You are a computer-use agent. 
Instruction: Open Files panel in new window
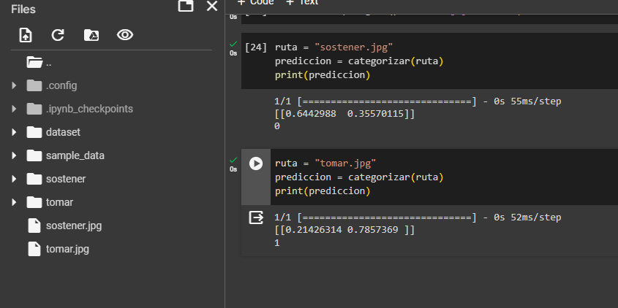point(186,7)
